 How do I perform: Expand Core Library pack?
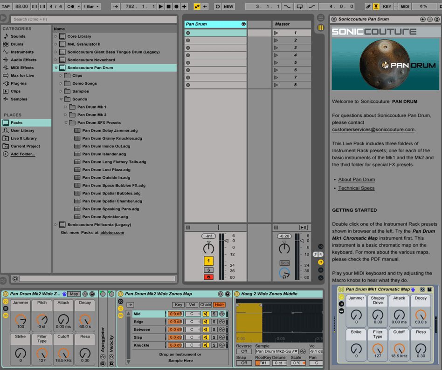click(x=56, y=36)
